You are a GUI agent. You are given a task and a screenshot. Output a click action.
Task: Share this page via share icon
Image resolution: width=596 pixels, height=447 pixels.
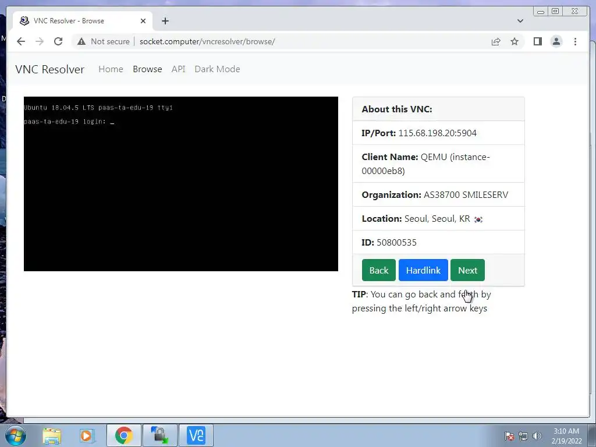496,41
